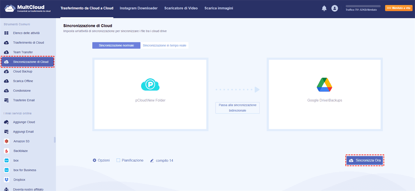Open Team Transfer label in sidebar
The image size is (415, 191).
tap(23, 52)
